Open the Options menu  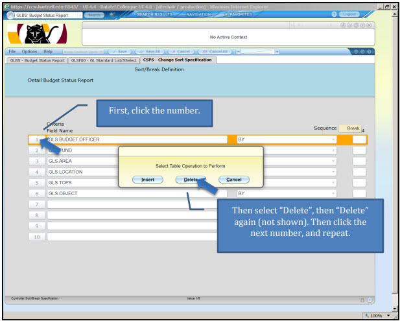pos(29,51)
